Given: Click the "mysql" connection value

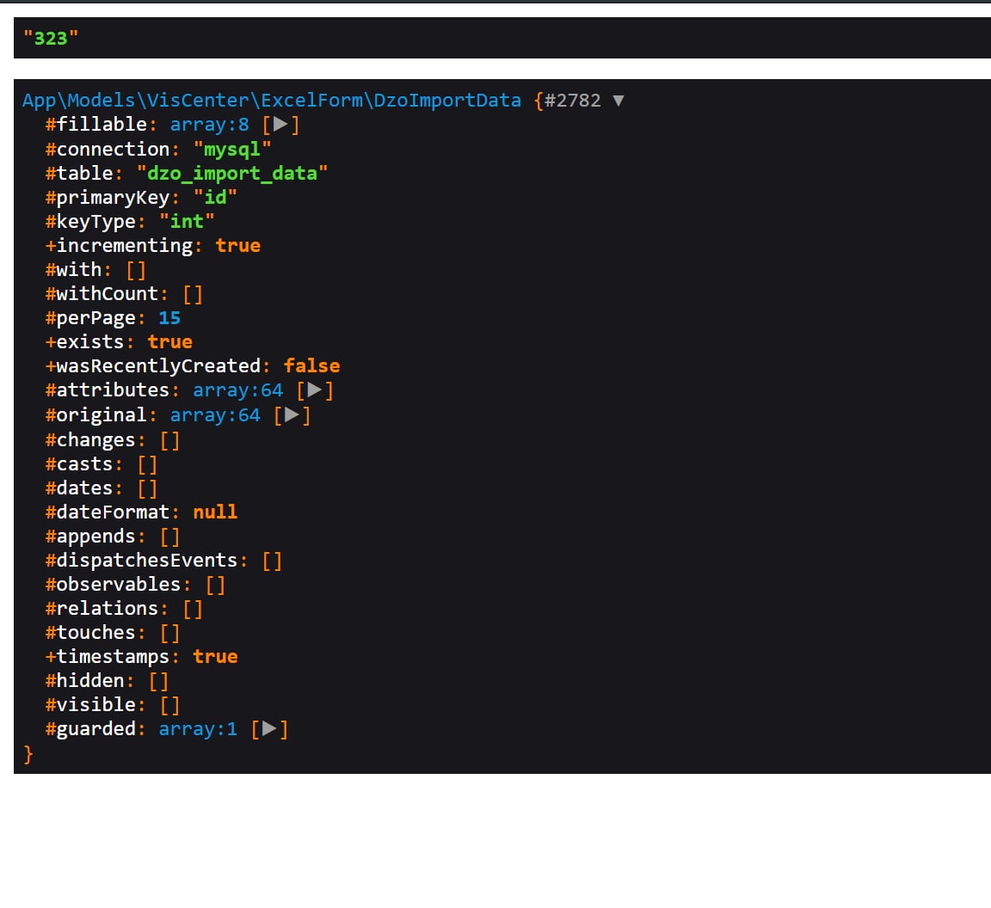Looking at the screenshot, I should [x=232, y=149].
